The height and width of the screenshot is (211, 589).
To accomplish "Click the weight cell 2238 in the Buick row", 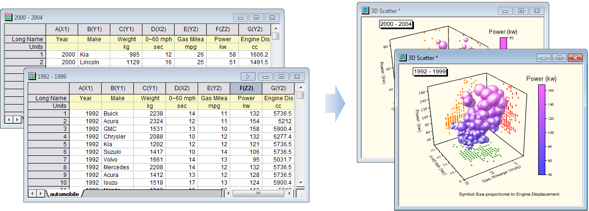I will click(150, 113).
